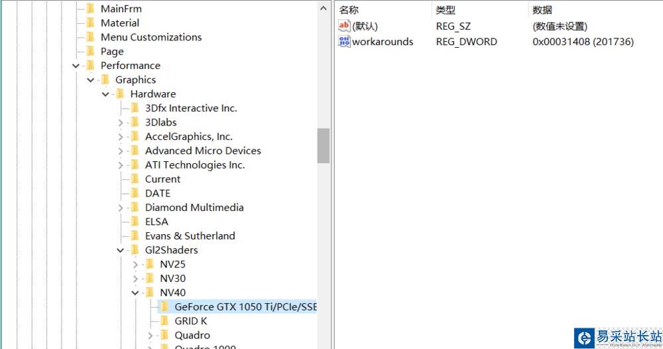Viewport: 663px width, 349px height.
Task: Click the Gl2Shaders folder icon
Action: pos(135,250)
